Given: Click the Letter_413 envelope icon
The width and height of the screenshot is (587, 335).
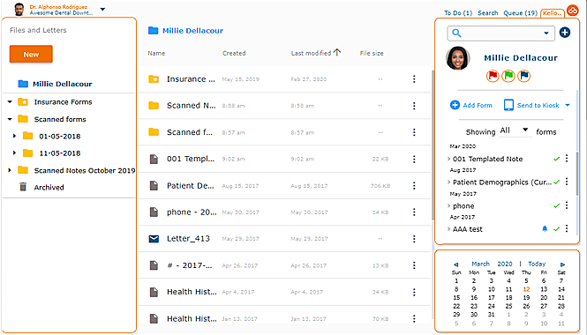Looking at the screenshot, I should coord(154,239).
